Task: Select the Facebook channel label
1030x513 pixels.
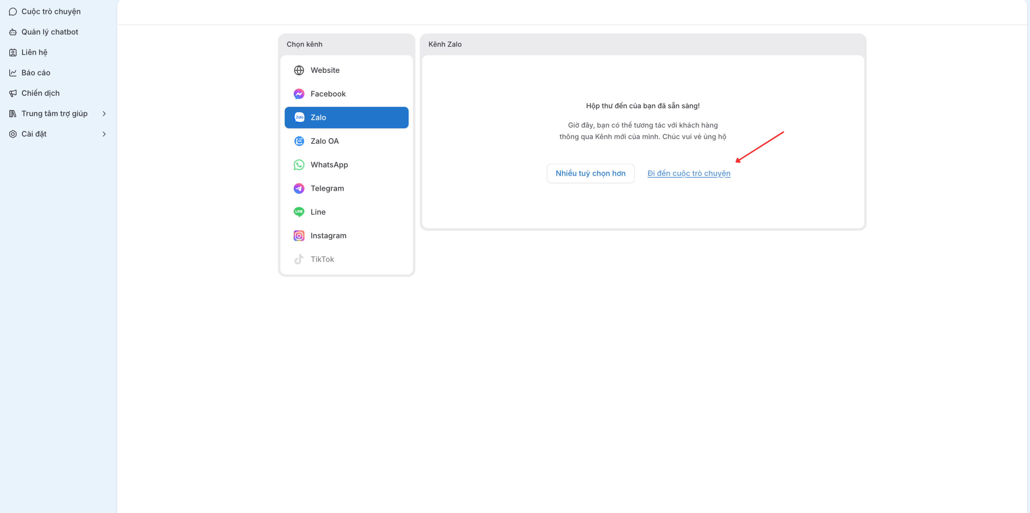Action: (328, 94)
